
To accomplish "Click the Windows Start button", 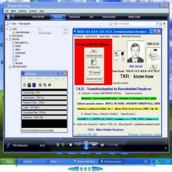I will tap(8, 162).
